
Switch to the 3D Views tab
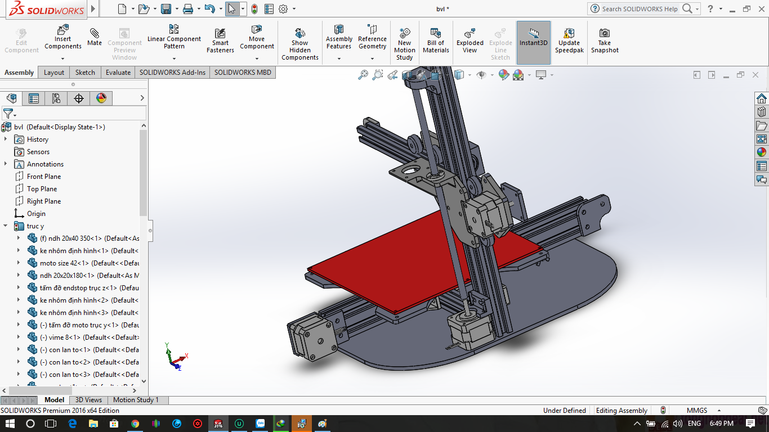pyautogui.click(x=89, y=400)
